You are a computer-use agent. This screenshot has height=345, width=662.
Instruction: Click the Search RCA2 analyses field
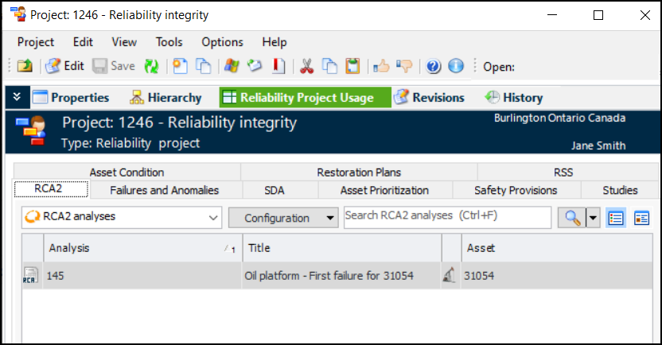[446, 216]
